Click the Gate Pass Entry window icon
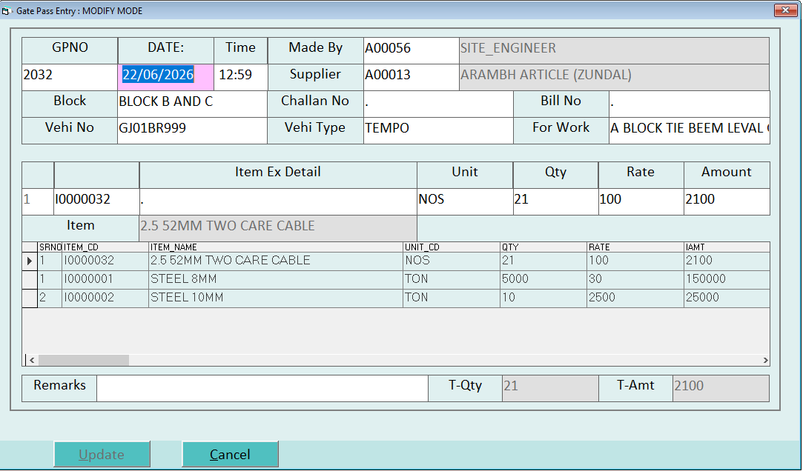The image size is (803, 471). click(x=7, y=11)
